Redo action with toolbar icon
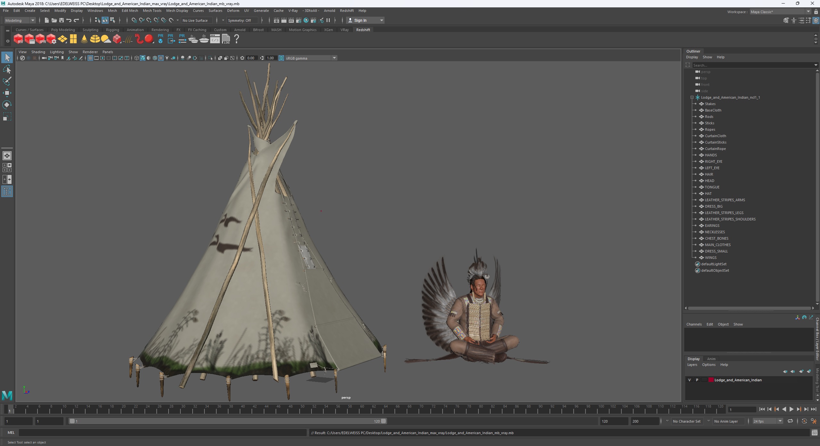This screenshot has height=446, width=820. [76, 20]
